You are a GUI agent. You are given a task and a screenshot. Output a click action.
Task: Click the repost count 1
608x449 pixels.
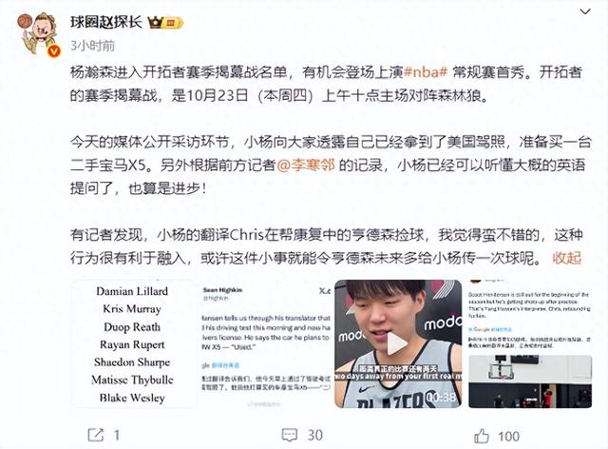coord(116,436)
